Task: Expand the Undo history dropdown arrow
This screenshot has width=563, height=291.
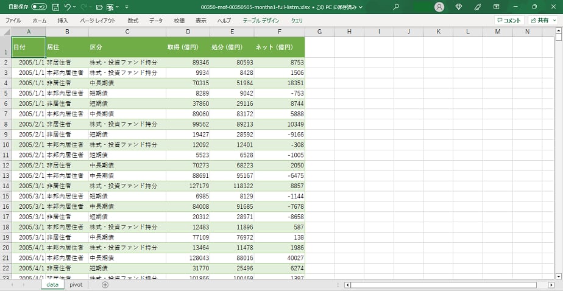Action: coord(74,7)
